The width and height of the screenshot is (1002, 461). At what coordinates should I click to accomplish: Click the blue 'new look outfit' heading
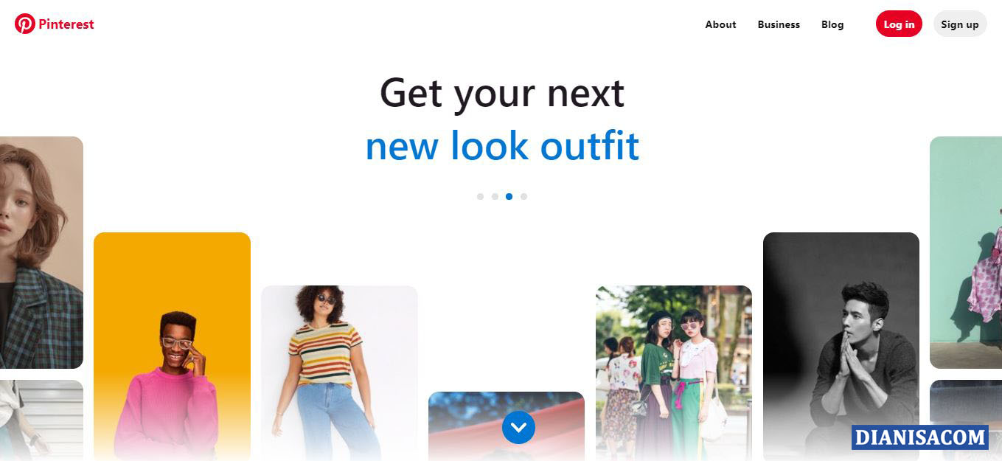click(x=502, y=145)
